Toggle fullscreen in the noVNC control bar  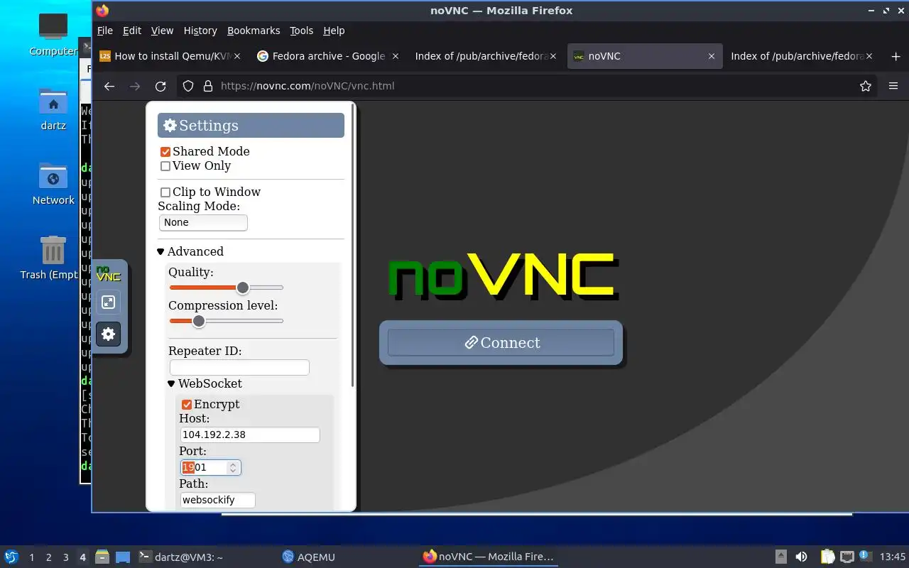pos(109,302)
